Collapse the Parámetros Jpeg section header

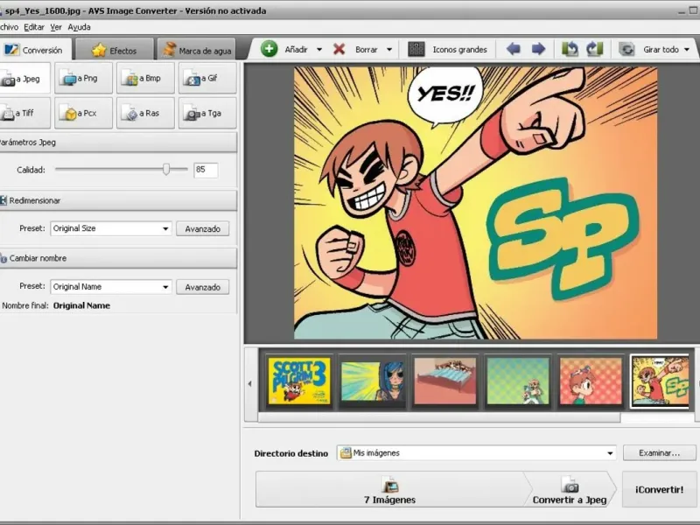pyautogui.click(x=118, y=143)
